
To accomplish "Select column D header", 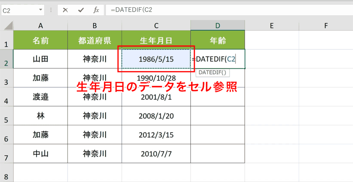I will tap(218, 26).
